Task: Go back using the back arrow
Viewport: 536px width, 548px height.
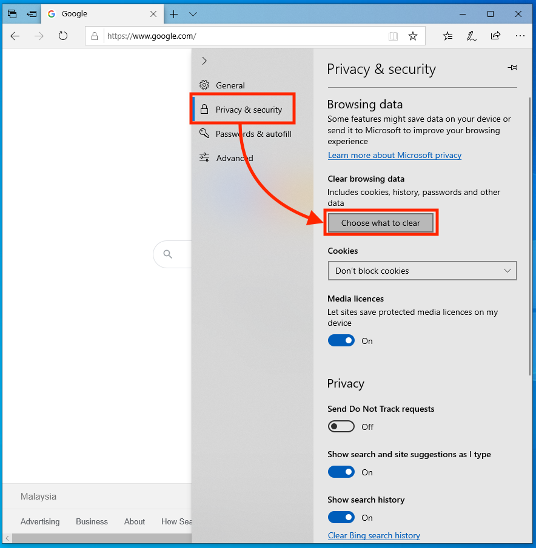Action: 15,36
